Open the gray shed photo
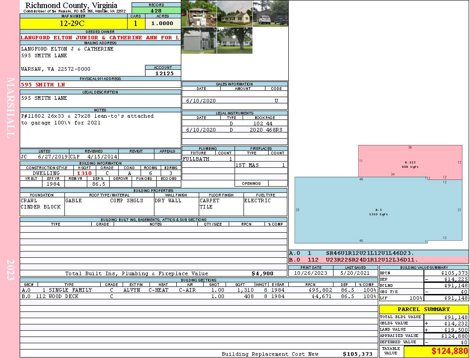The width and height of the screenshot is (470, 358). 199,40
